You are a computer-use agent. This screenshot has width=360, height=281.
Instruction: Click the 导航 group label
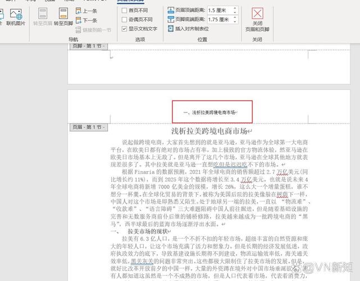point(73,39)
